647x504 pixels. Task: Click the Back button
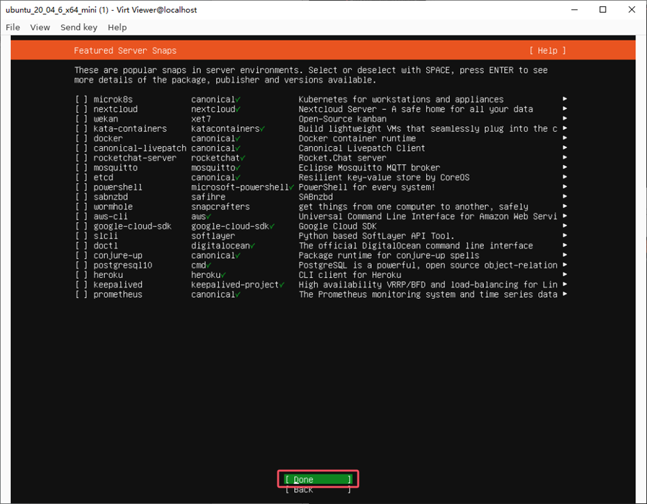point(318,490)
